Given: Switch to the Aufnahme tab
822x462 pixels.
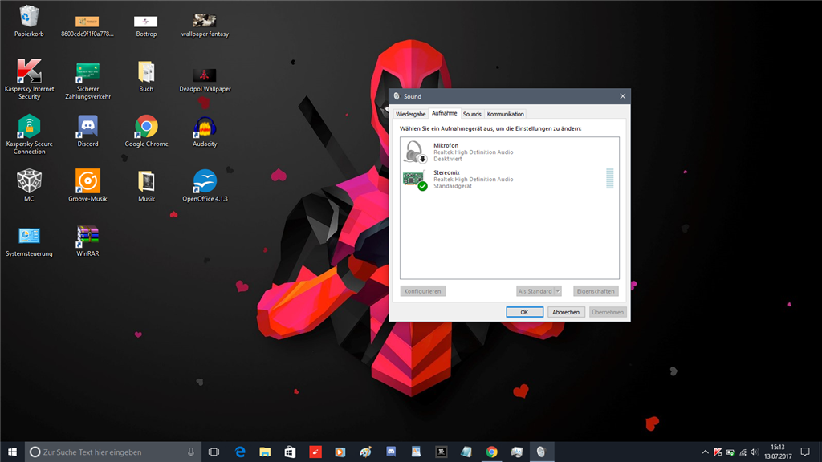Looking at the screenshot, I should (444, 113).
